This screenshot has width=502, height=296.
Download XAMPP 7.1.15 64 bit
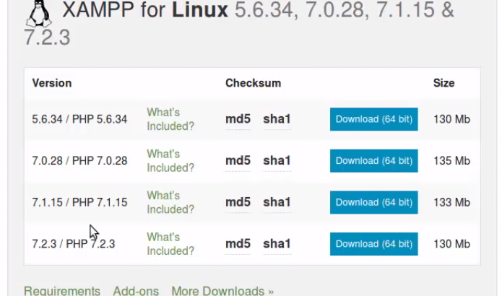click(373, 202)
